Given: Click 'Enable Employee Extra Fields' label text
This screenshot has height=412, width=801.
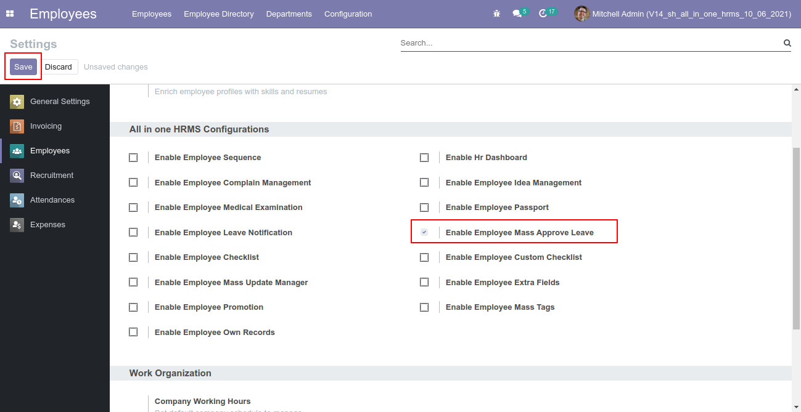Looking at the screenshot, I should tap(503, 283).
